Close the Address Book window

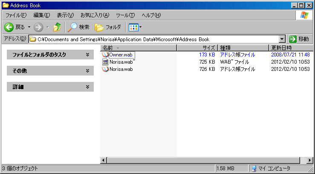coord(309,6)
